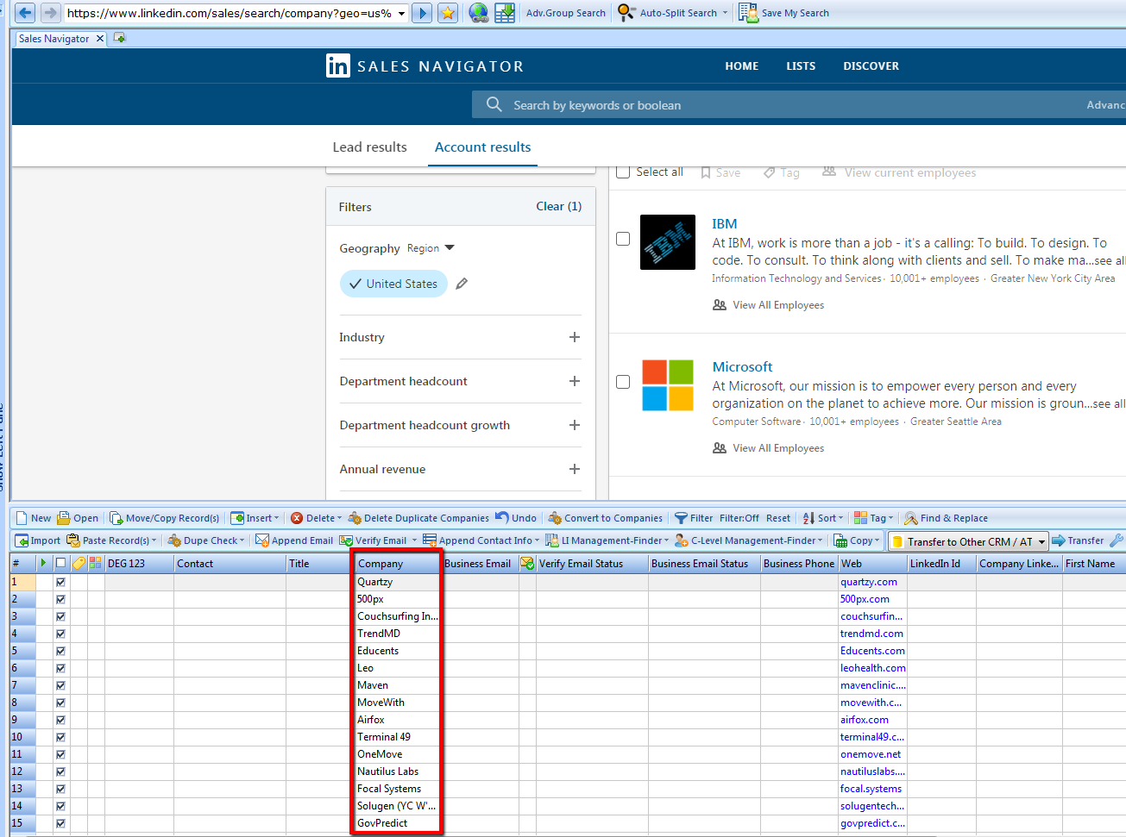The image size is (1126, 837).
Task: Expand the Industry filter
Action: tap(575, 337)
